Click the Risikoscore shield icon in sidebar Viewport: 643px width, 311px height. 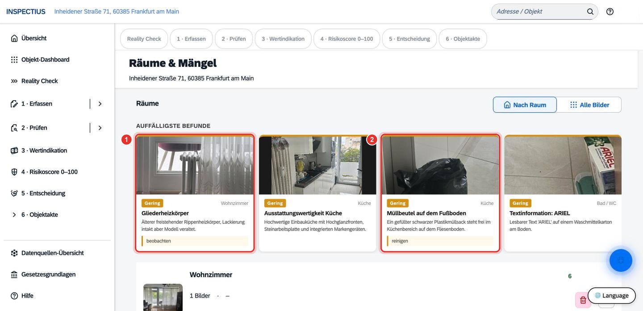pos(14,172)
